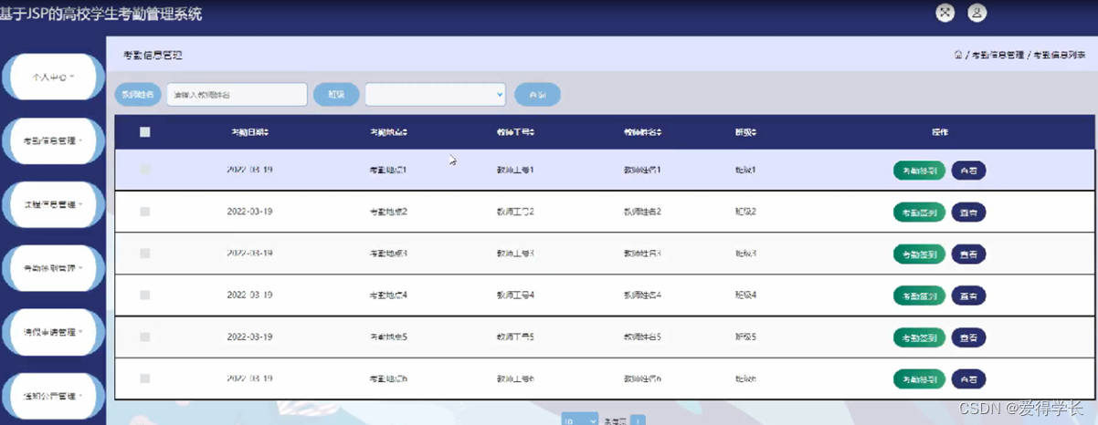The height and width of the screenshot is (425, 1098).
Task: Click the 考勤信息管理 breadcrumb link
Action: [998, 55]
